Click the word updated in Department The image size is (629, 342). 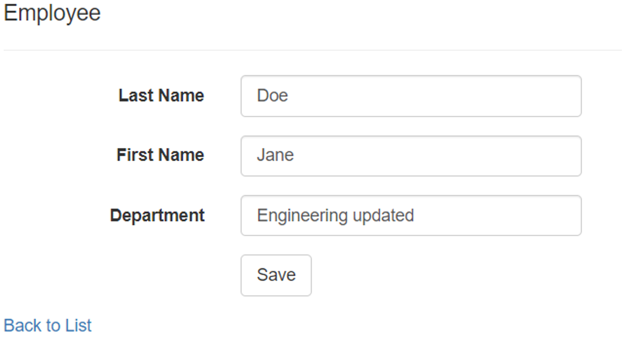coord(383,216)
